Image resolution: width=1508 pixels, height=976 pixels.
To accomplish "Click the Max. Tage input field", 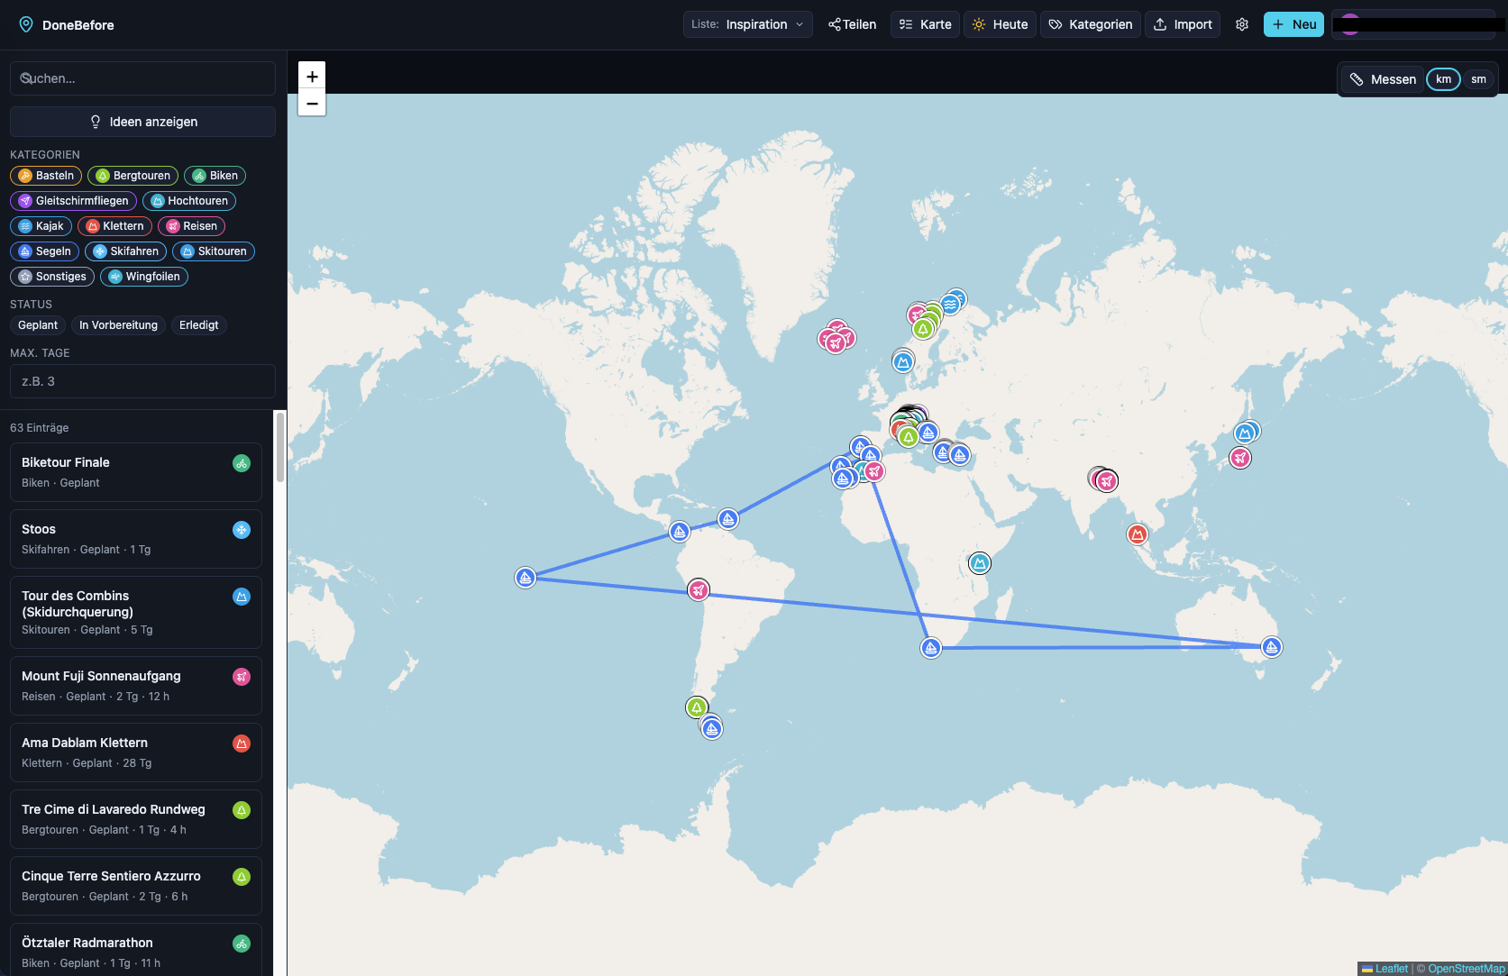I will 142,381.
